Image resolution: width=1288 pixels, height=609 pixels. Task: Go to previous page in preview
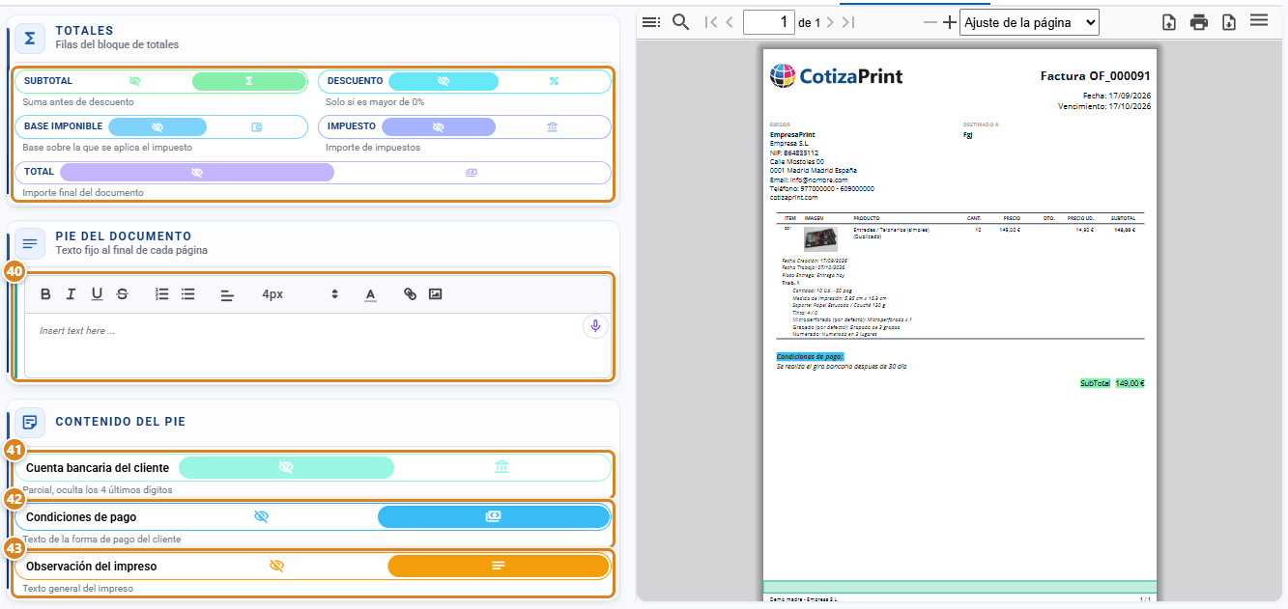[x=730, y=22]
